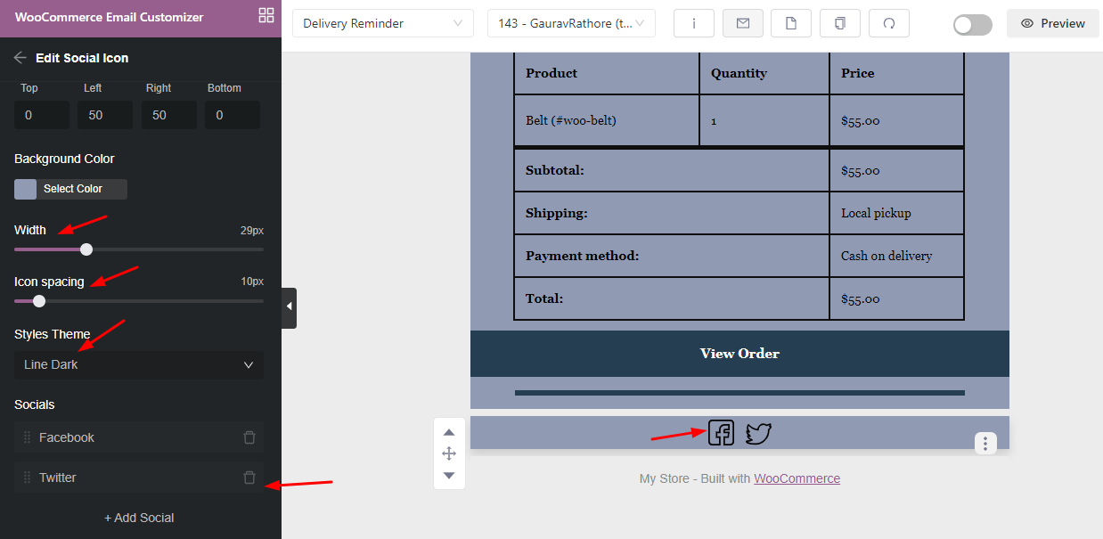Image resolution: width=1103 pixels, height=539 pixels.
Task: Click the Price column header
Action: point(858,73)
